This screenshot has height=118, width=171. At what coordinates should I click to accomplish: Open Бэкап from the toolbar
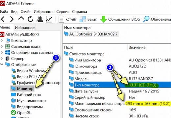point(88,19)
